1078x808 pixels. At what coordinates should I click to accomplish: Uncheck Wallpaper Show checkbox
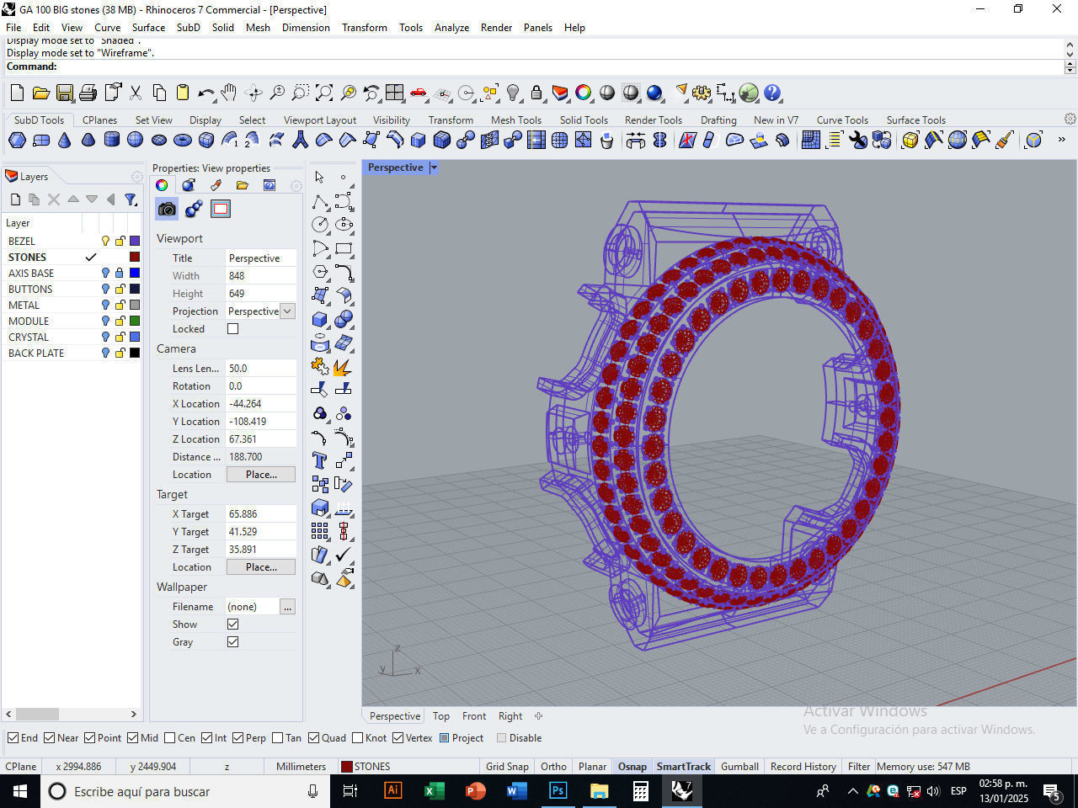[x=233, y=625]
